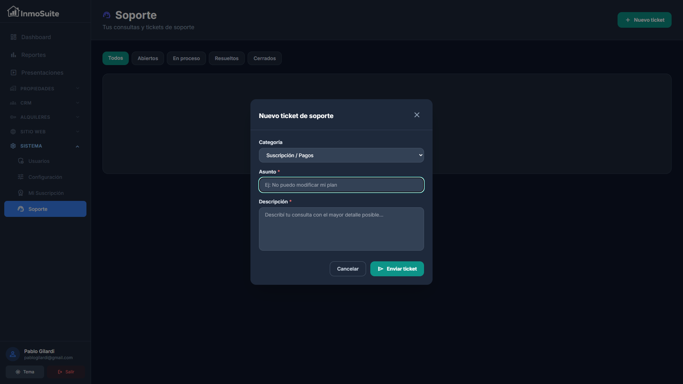Switch to the Abiertos filter tab
This screenshot has width=683, height=384.
pos(148,58)
